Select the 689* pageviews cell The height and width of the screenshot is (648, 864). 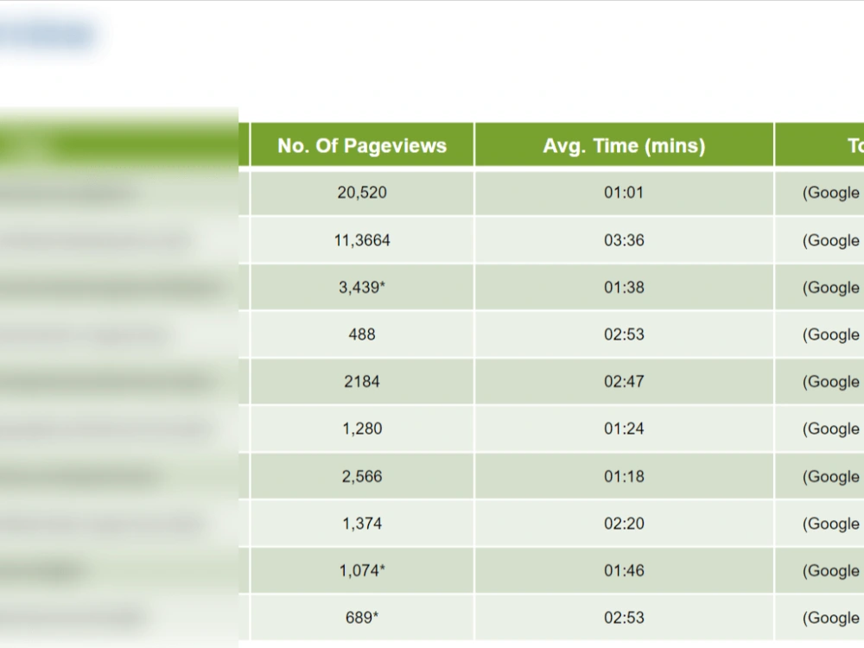pos(362,618)
